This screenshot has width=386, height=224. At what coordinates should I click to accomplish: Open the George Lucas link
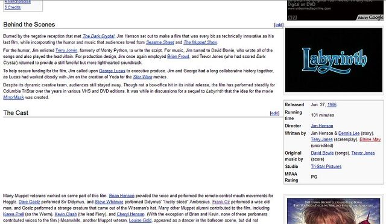(x=112, y=71)
